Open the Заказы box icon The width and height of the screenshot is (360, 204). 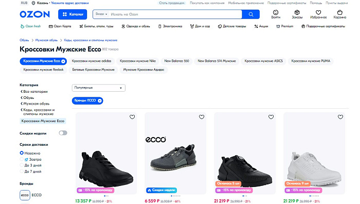pyautogui.click(x=297, y=12)
